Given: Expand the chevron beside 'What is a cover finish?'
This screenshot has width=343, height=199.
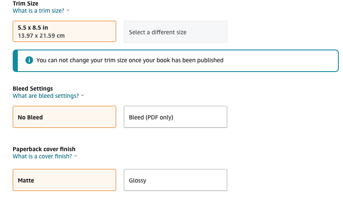Looking at the screenshot, I should [x=76, y=156].
